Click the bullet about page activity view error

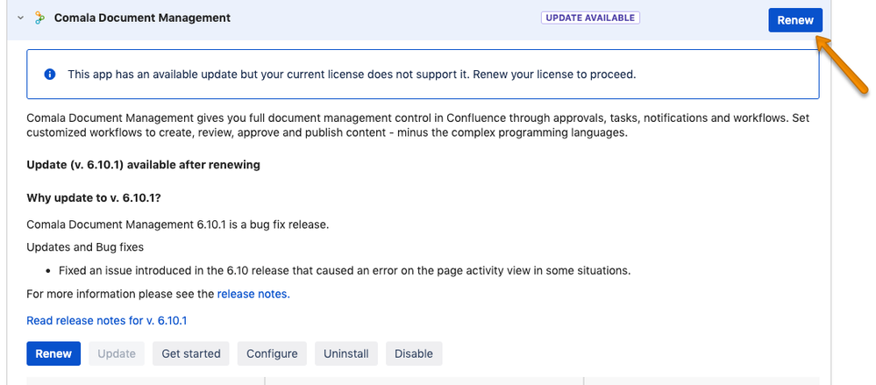tap(345, 271)
